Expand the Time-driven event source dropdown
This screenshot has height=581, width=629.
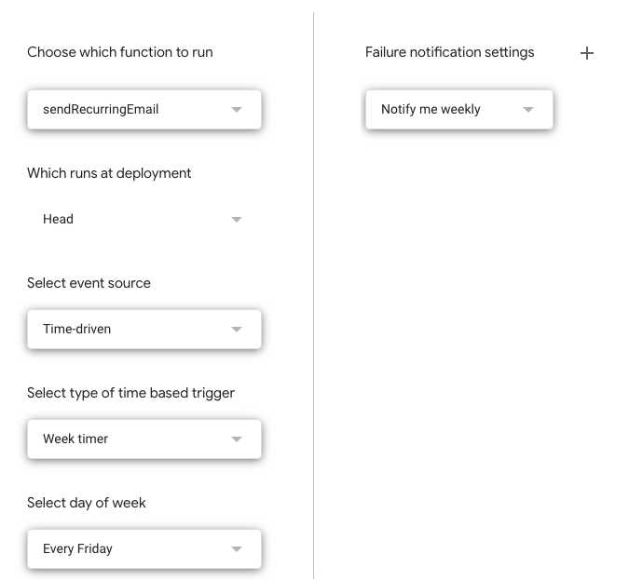tap(130, 329)
